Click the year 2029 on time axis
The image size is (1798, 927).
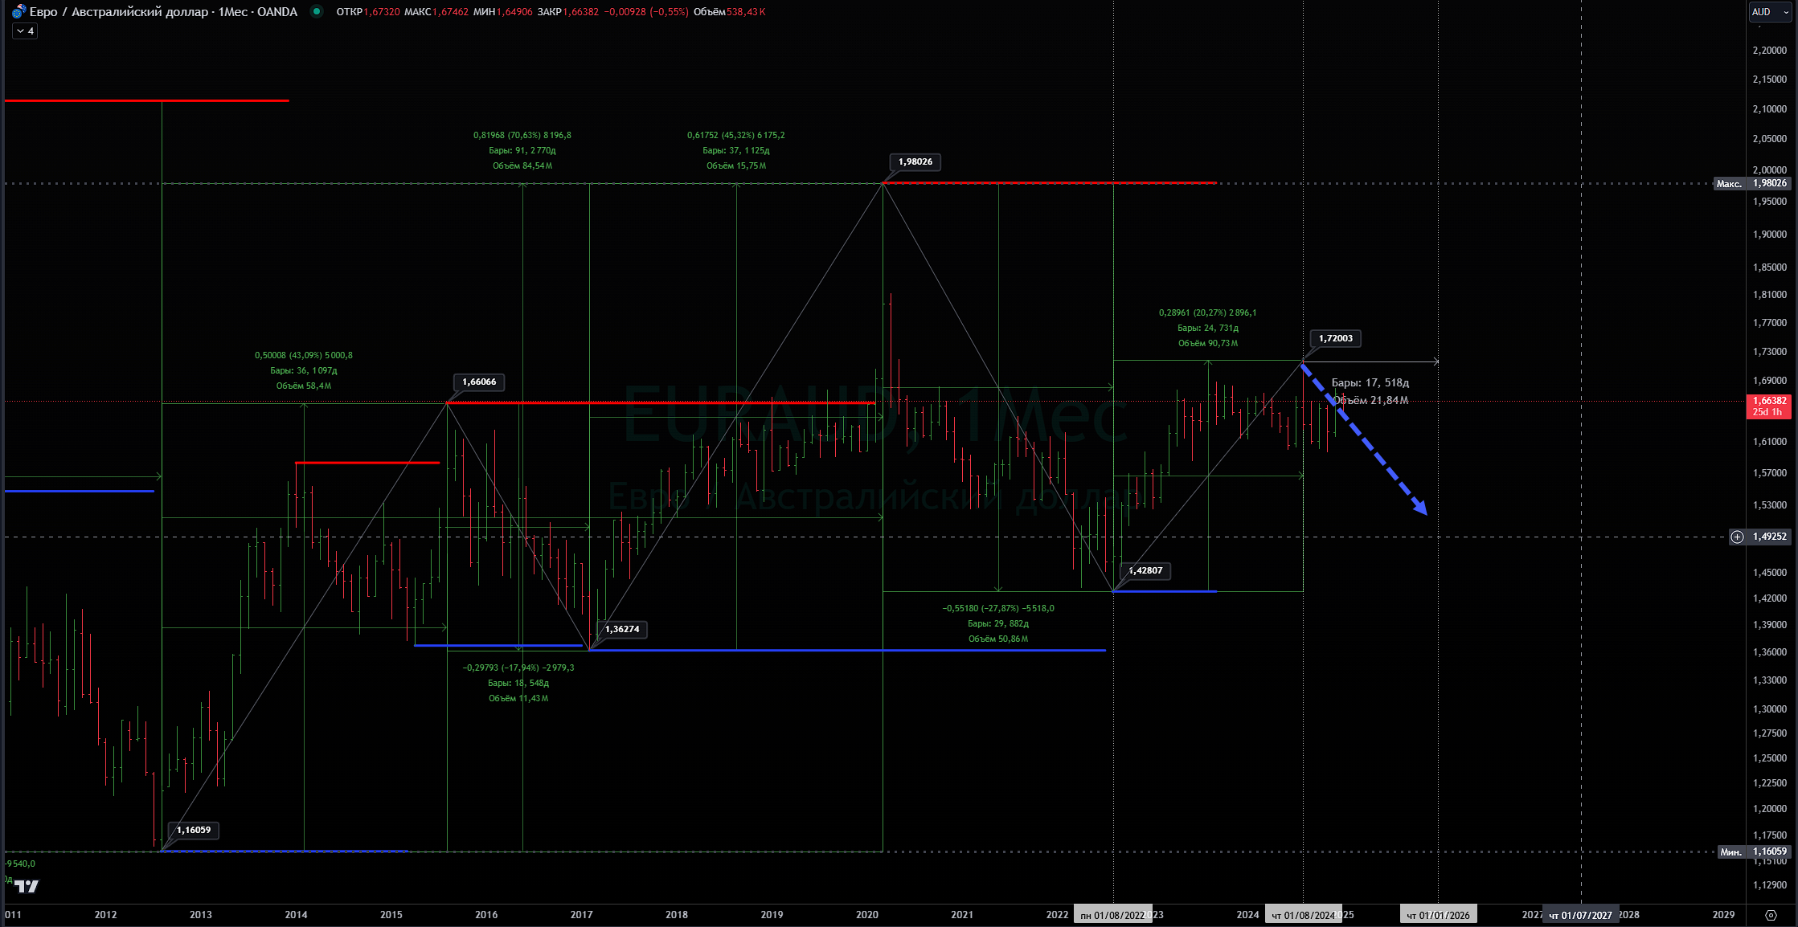[1723, 915]
